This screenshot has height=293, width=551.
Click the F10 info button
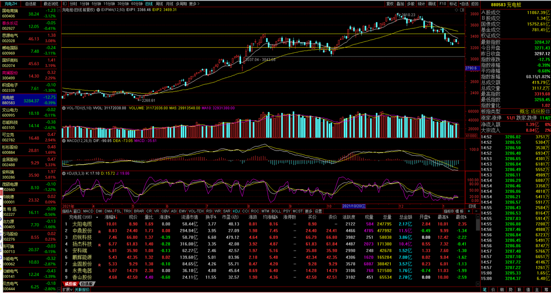coord(443,4)
